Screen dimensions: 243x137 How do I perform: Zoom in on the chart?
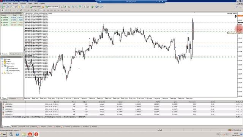(x=73, y=7)
